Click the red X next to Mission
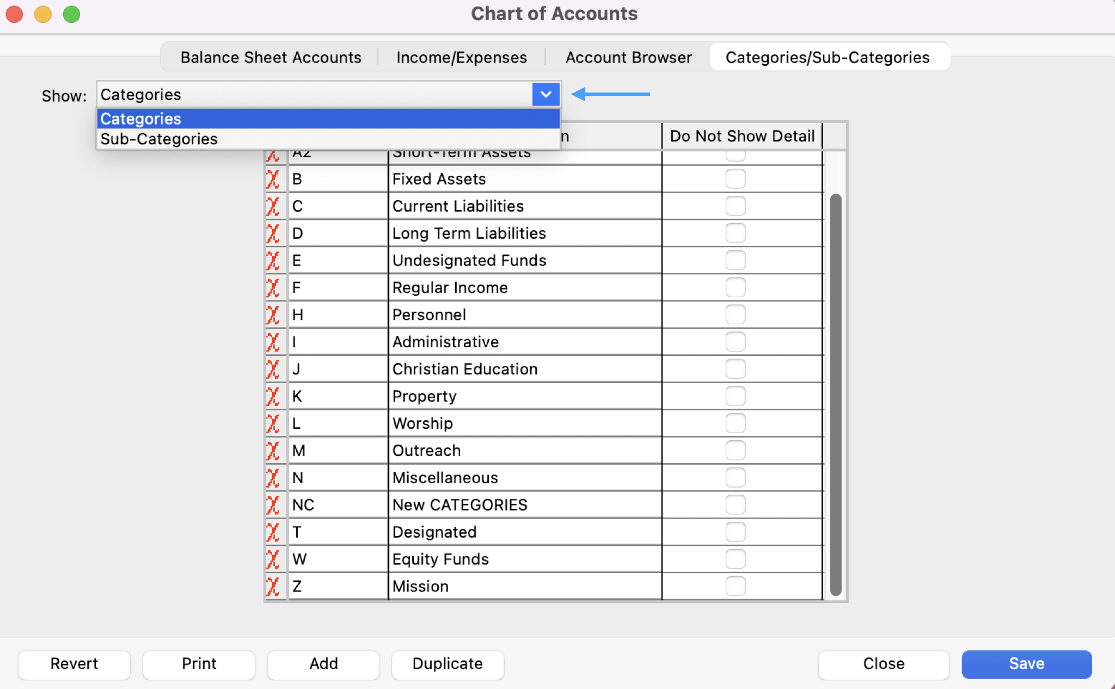The image size is (1115, 689). tap(273, 586)
